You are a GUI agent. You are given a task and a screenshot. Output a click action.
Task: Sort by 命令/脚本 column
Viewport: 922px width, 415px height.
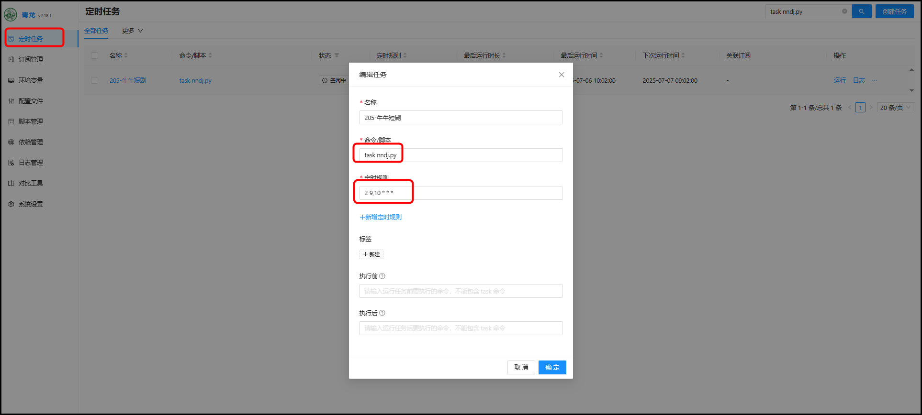[x=210, y=55]
